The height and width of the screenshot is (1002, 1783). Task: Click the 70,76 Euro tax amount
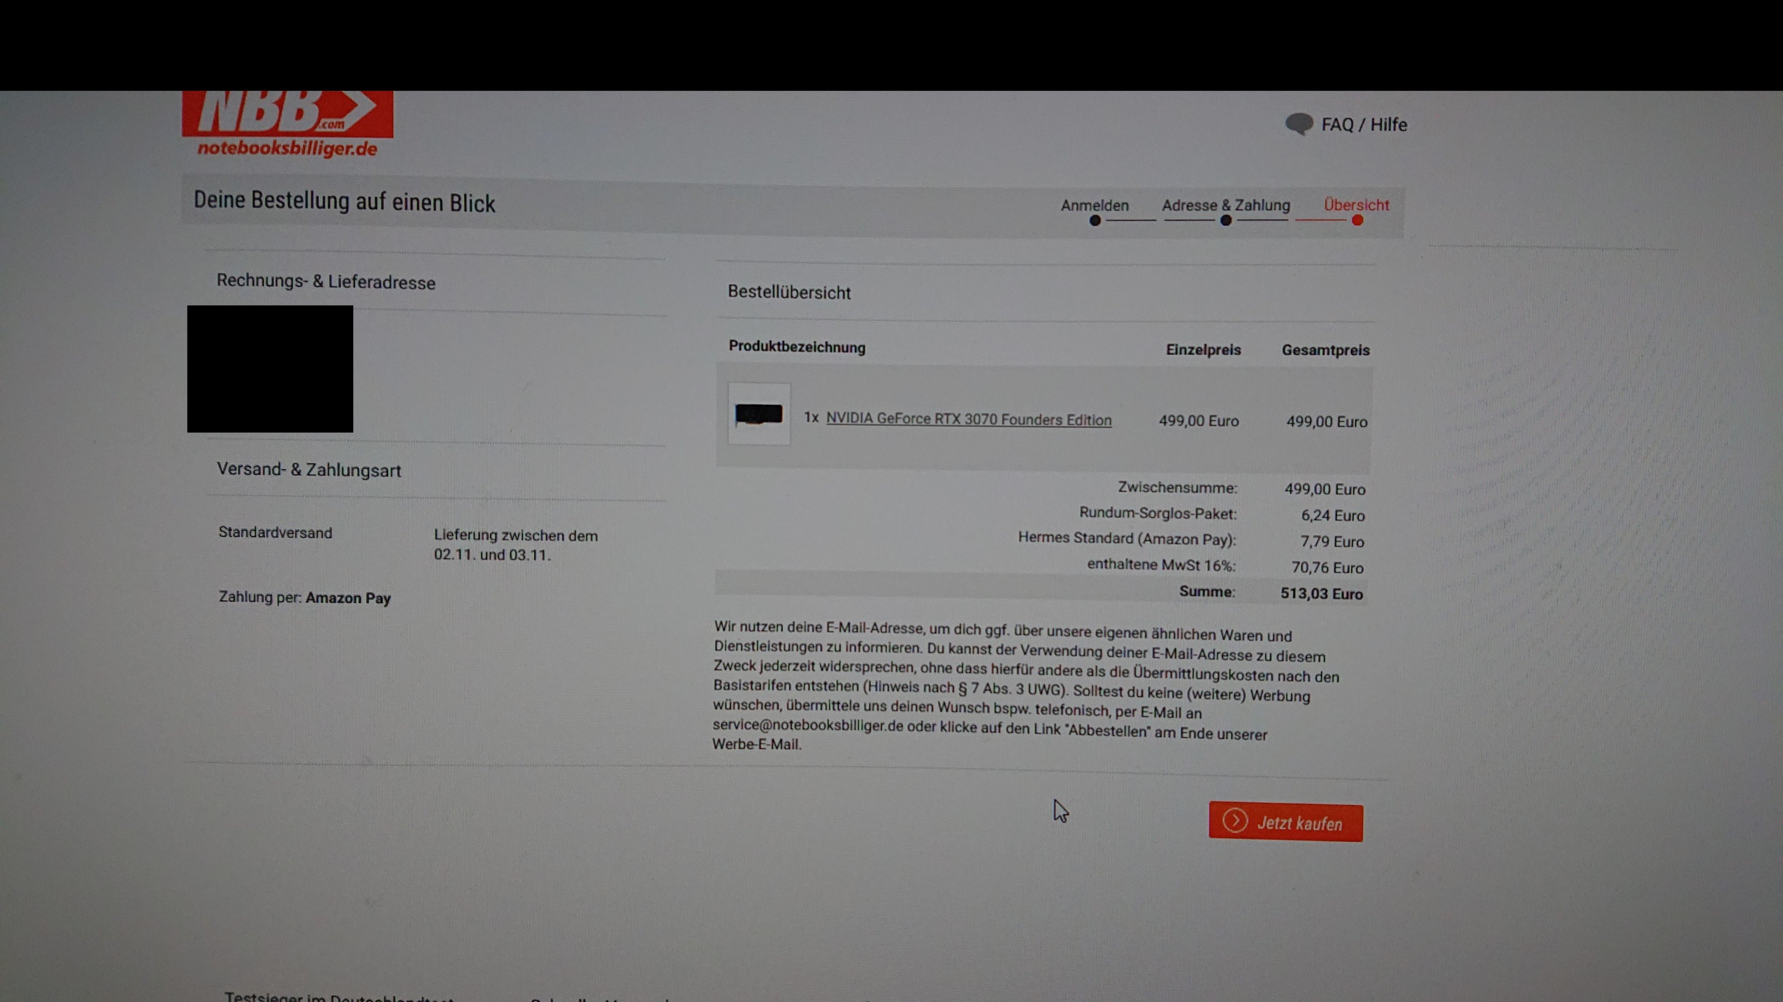pyautogui.click(x=1327, y=568)
